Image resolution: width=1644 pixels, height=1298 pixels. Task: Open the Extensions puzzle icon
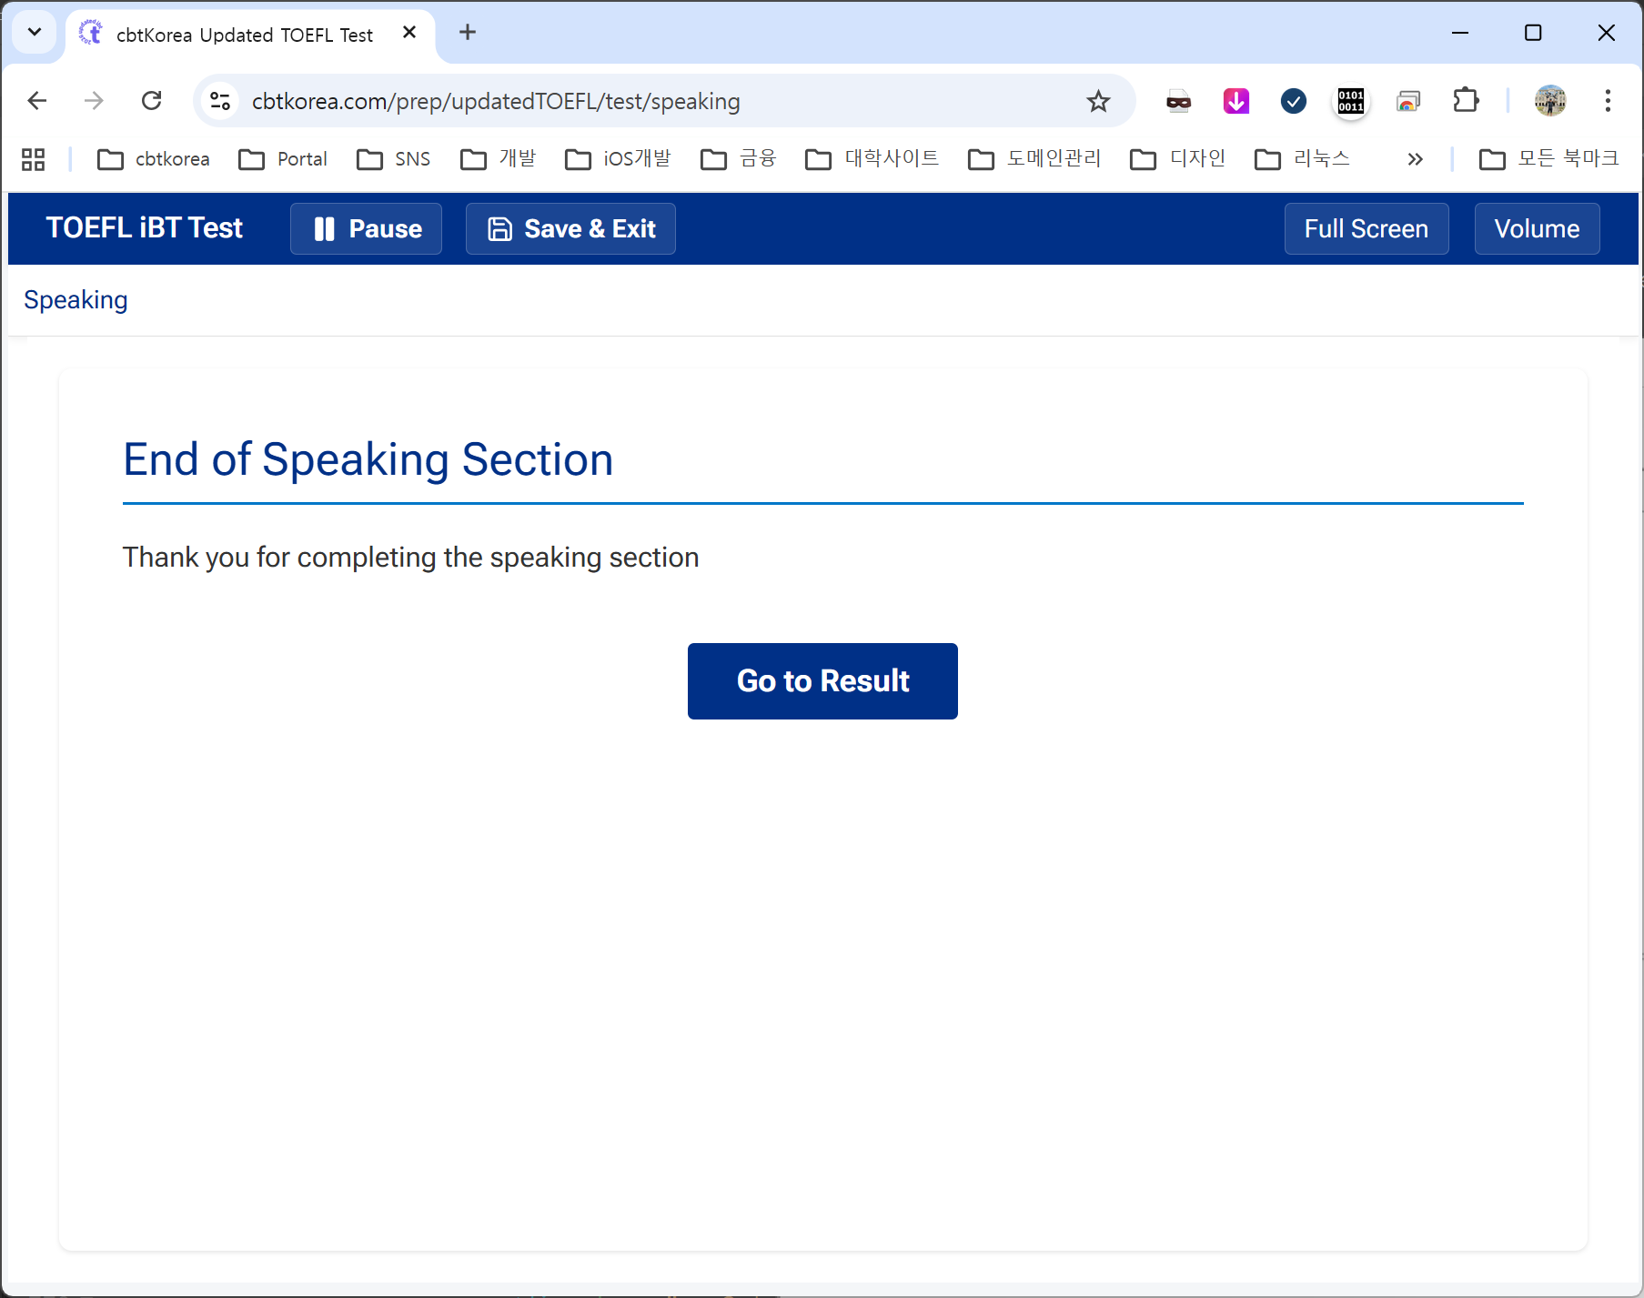(1466, 101)
